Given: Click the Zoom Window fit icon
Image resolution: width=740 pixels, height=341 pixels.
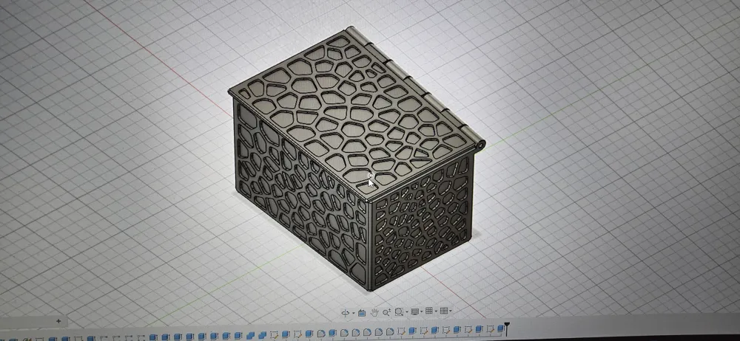Looking at the screenshot, I should (400, 311).
